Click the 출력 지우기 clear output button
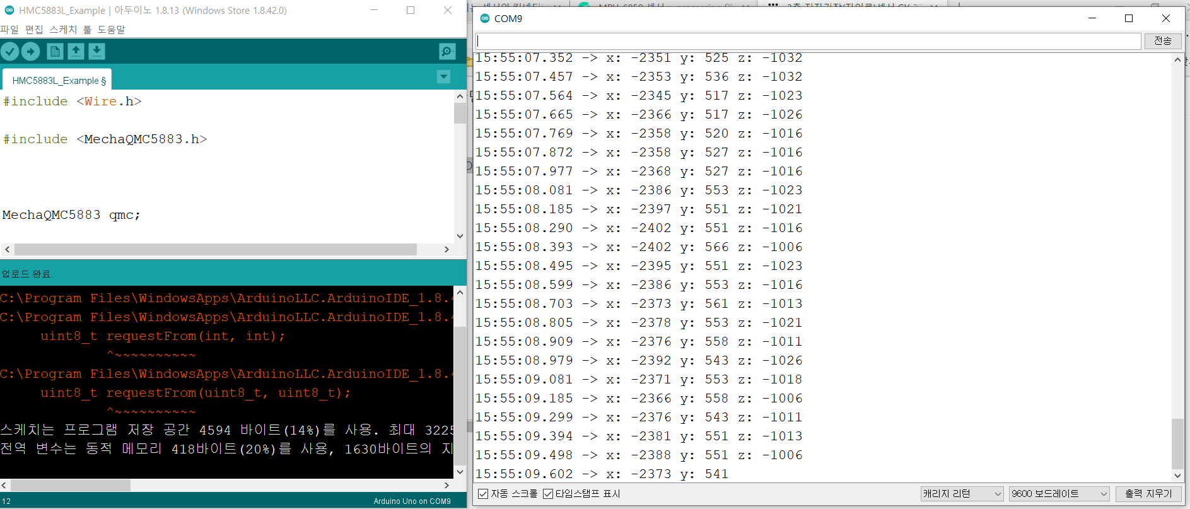Image resolution: width=1190 pixels, height=509 pixels. (x=1148, y=494)
